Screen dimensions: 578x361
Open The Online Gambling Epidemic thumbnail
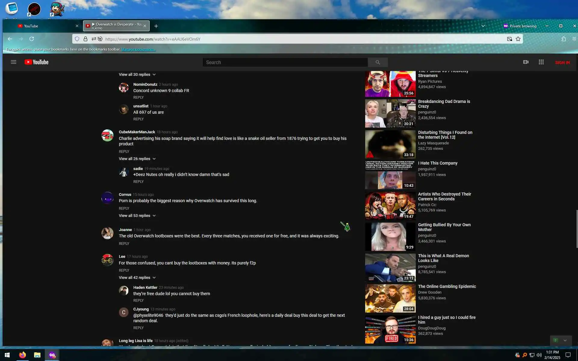click(x=390, y=298)
